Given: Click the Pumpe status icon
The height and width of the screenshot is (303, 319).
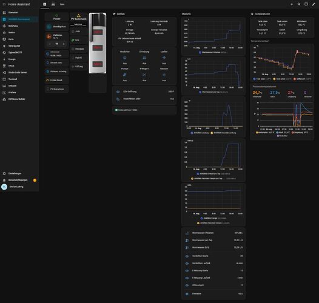Looking at the screenshot, I should (125, 75).
